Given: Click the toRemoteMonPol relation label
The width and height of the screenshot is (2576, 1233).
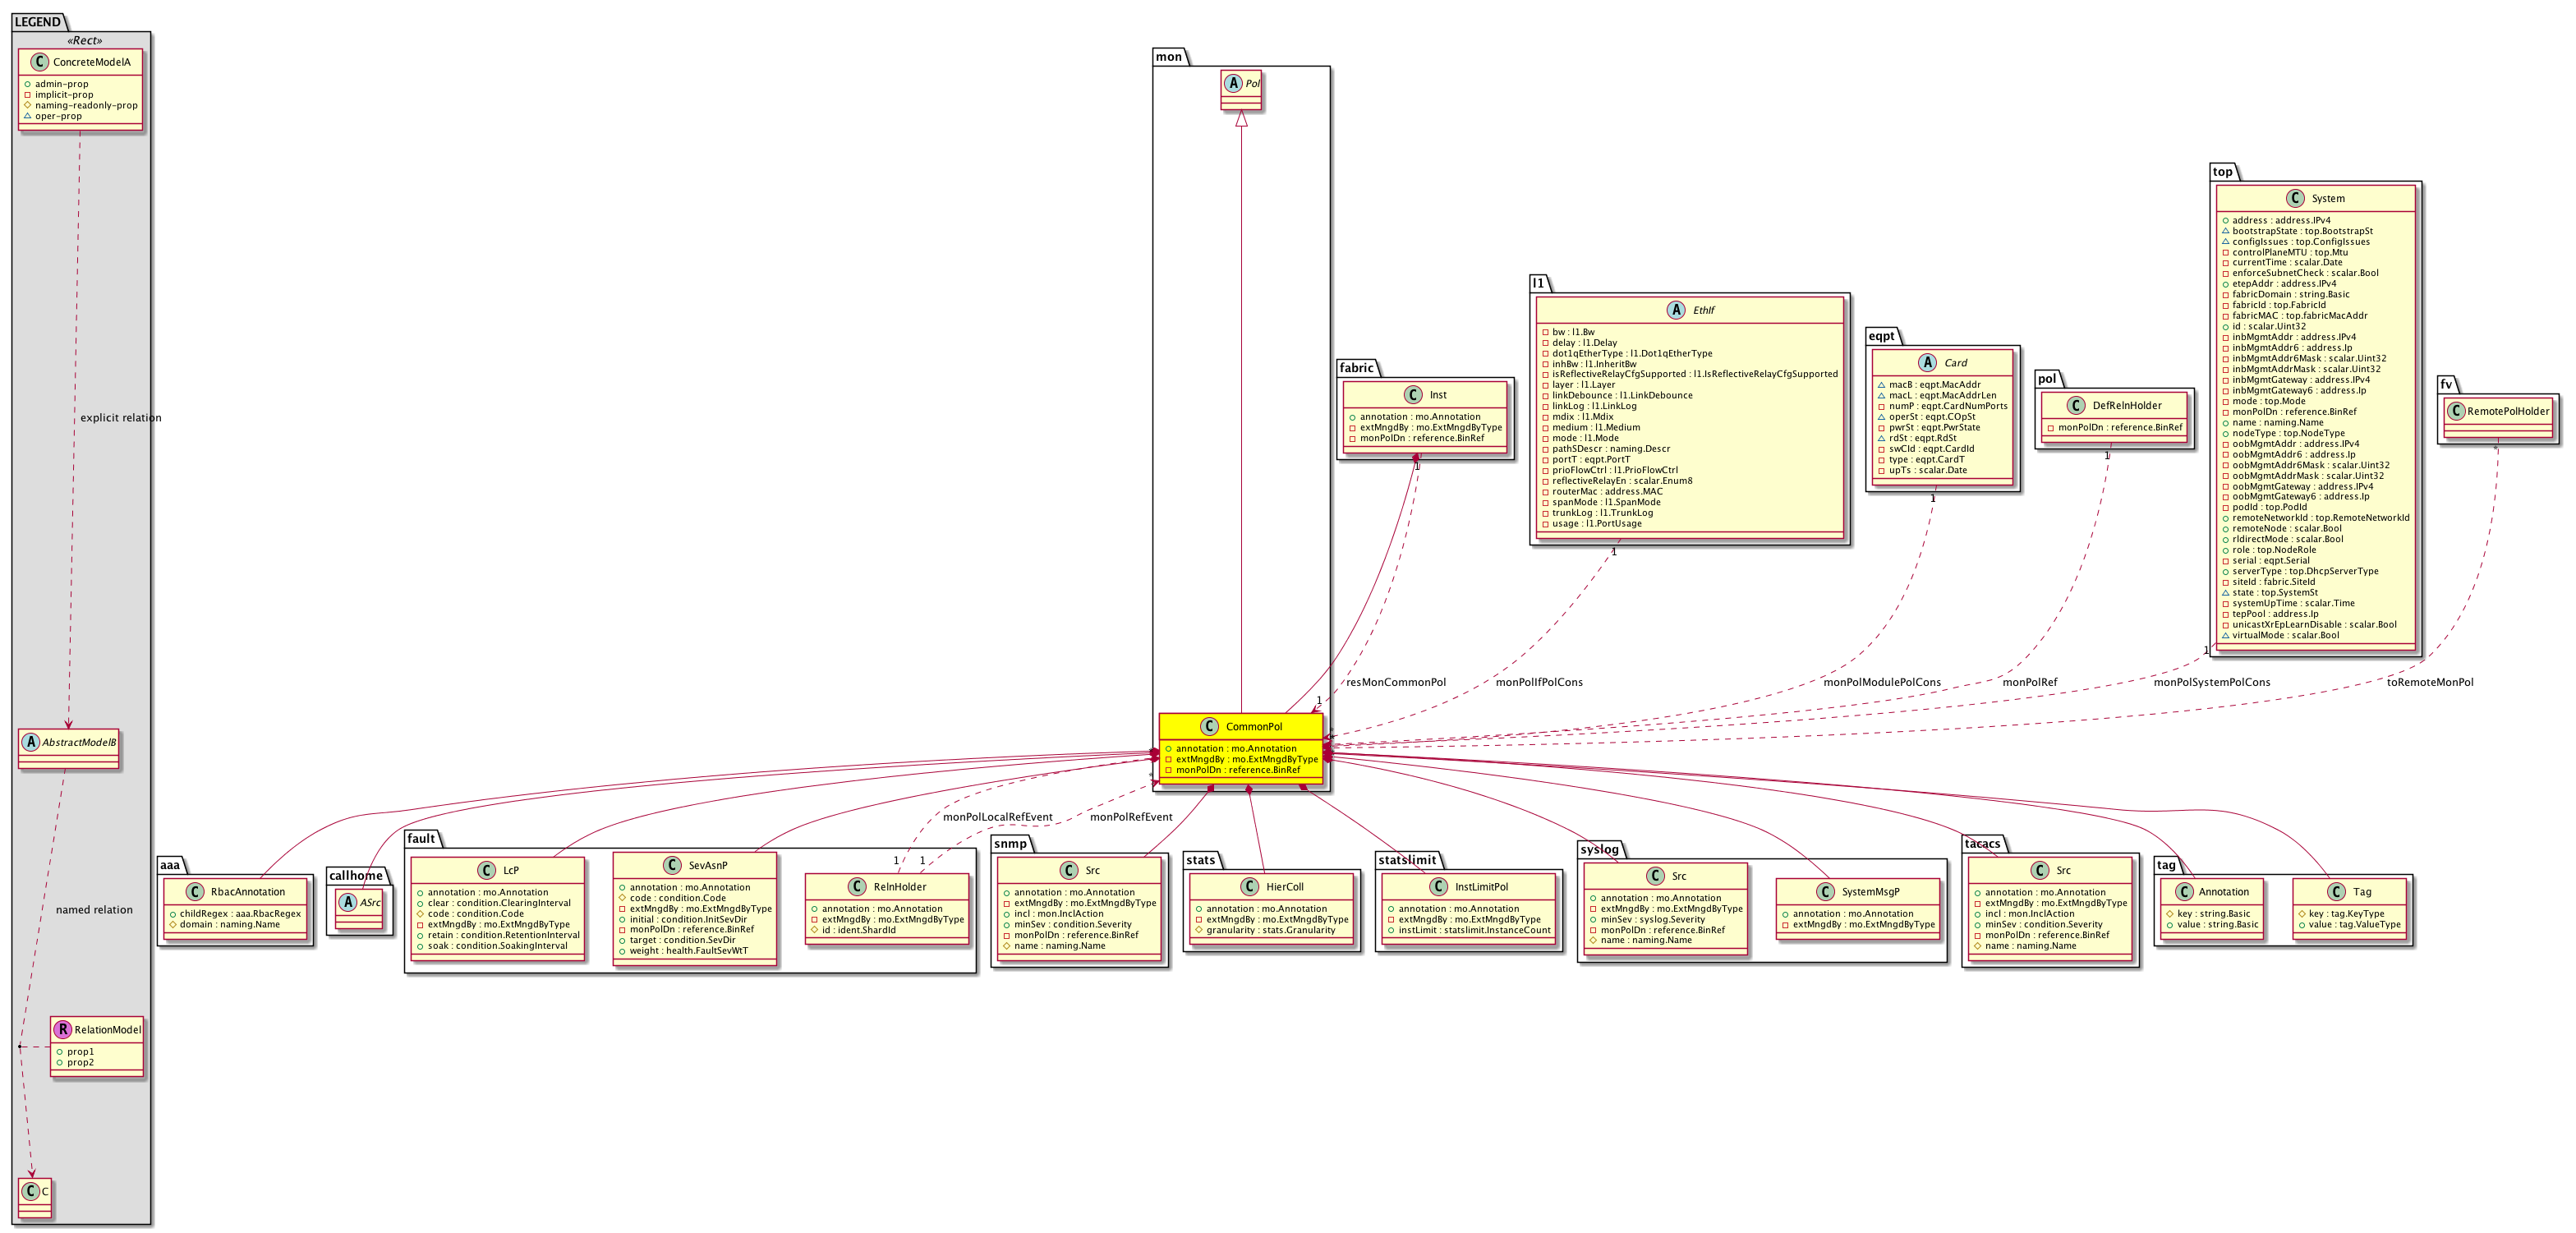Looking at the screenshot, I should pyautogui.click(x=2429, y=682).
